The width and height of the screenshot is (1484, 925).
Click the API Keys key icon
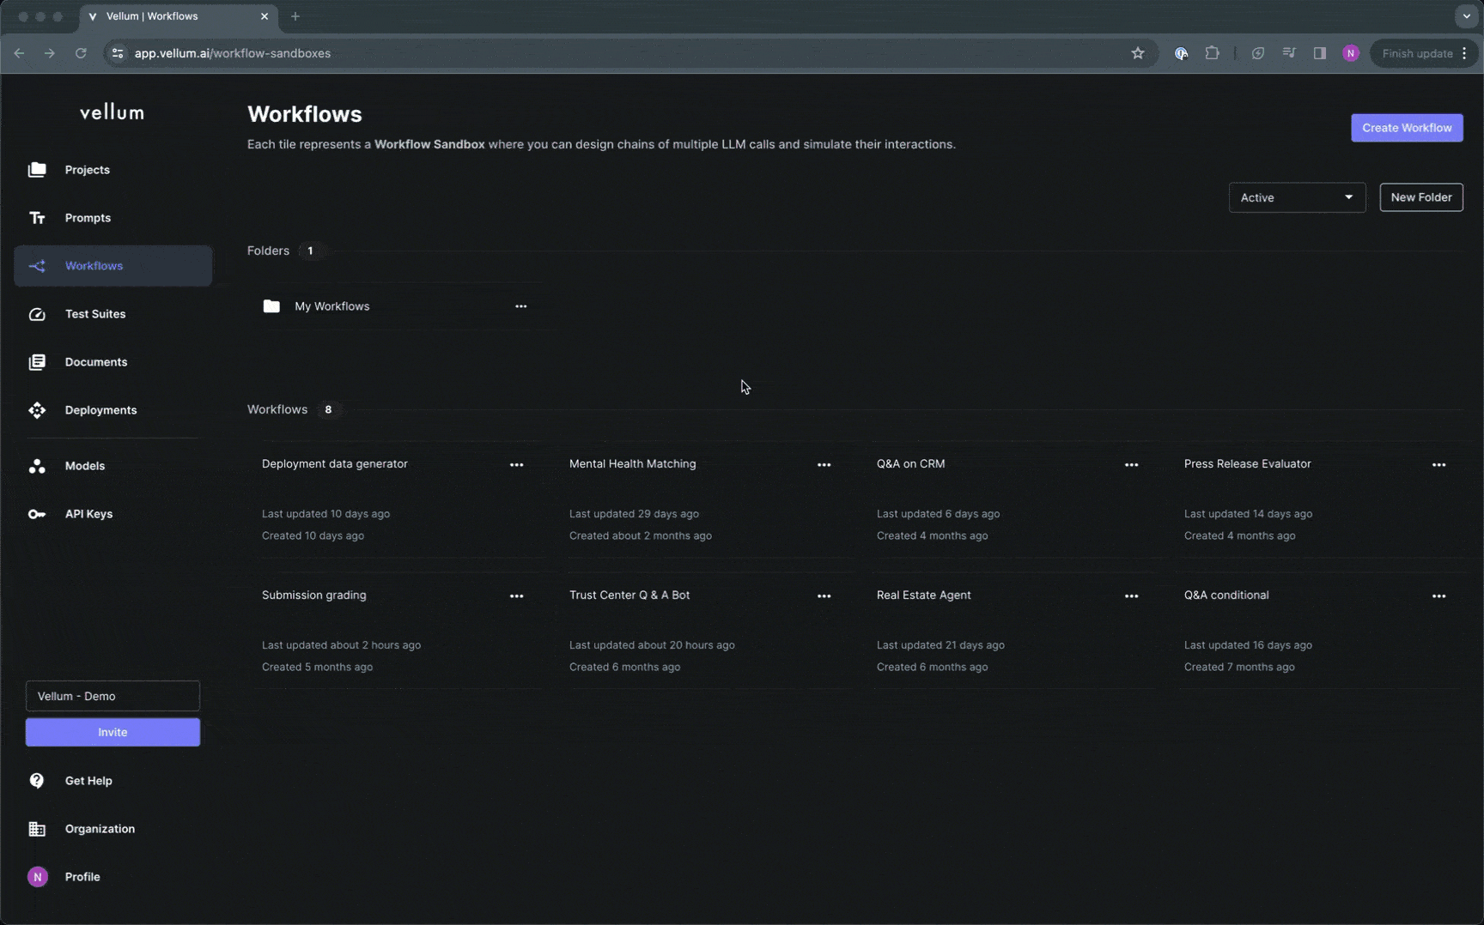coord(37,514)
